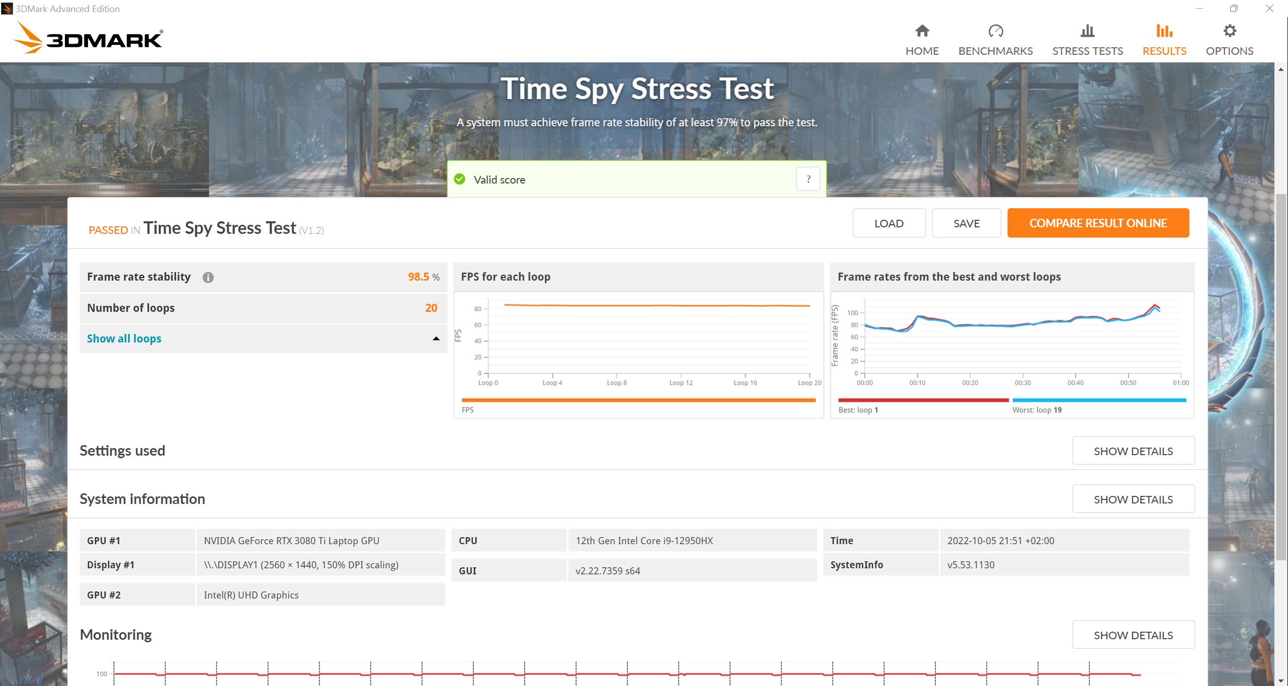1288x686 pixels.
Task: Click the 'Worst: loop 19' label
Action: [1037, 410]
